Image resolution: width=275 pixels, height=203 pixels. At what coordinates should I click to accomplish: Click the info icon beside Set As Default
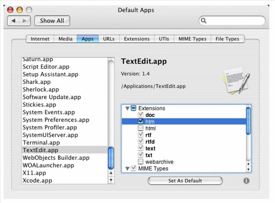point(246,181)
